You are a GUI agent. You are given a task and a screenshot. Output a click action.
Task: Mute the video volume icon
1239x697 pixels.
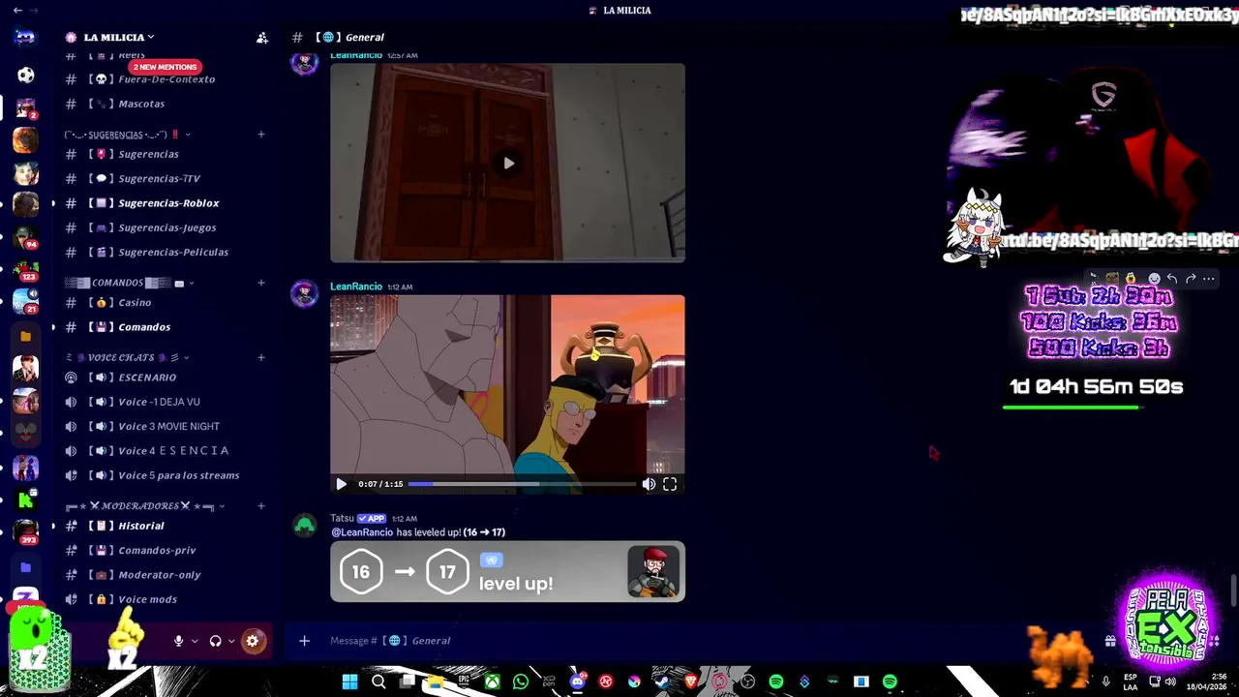(649, 484)
